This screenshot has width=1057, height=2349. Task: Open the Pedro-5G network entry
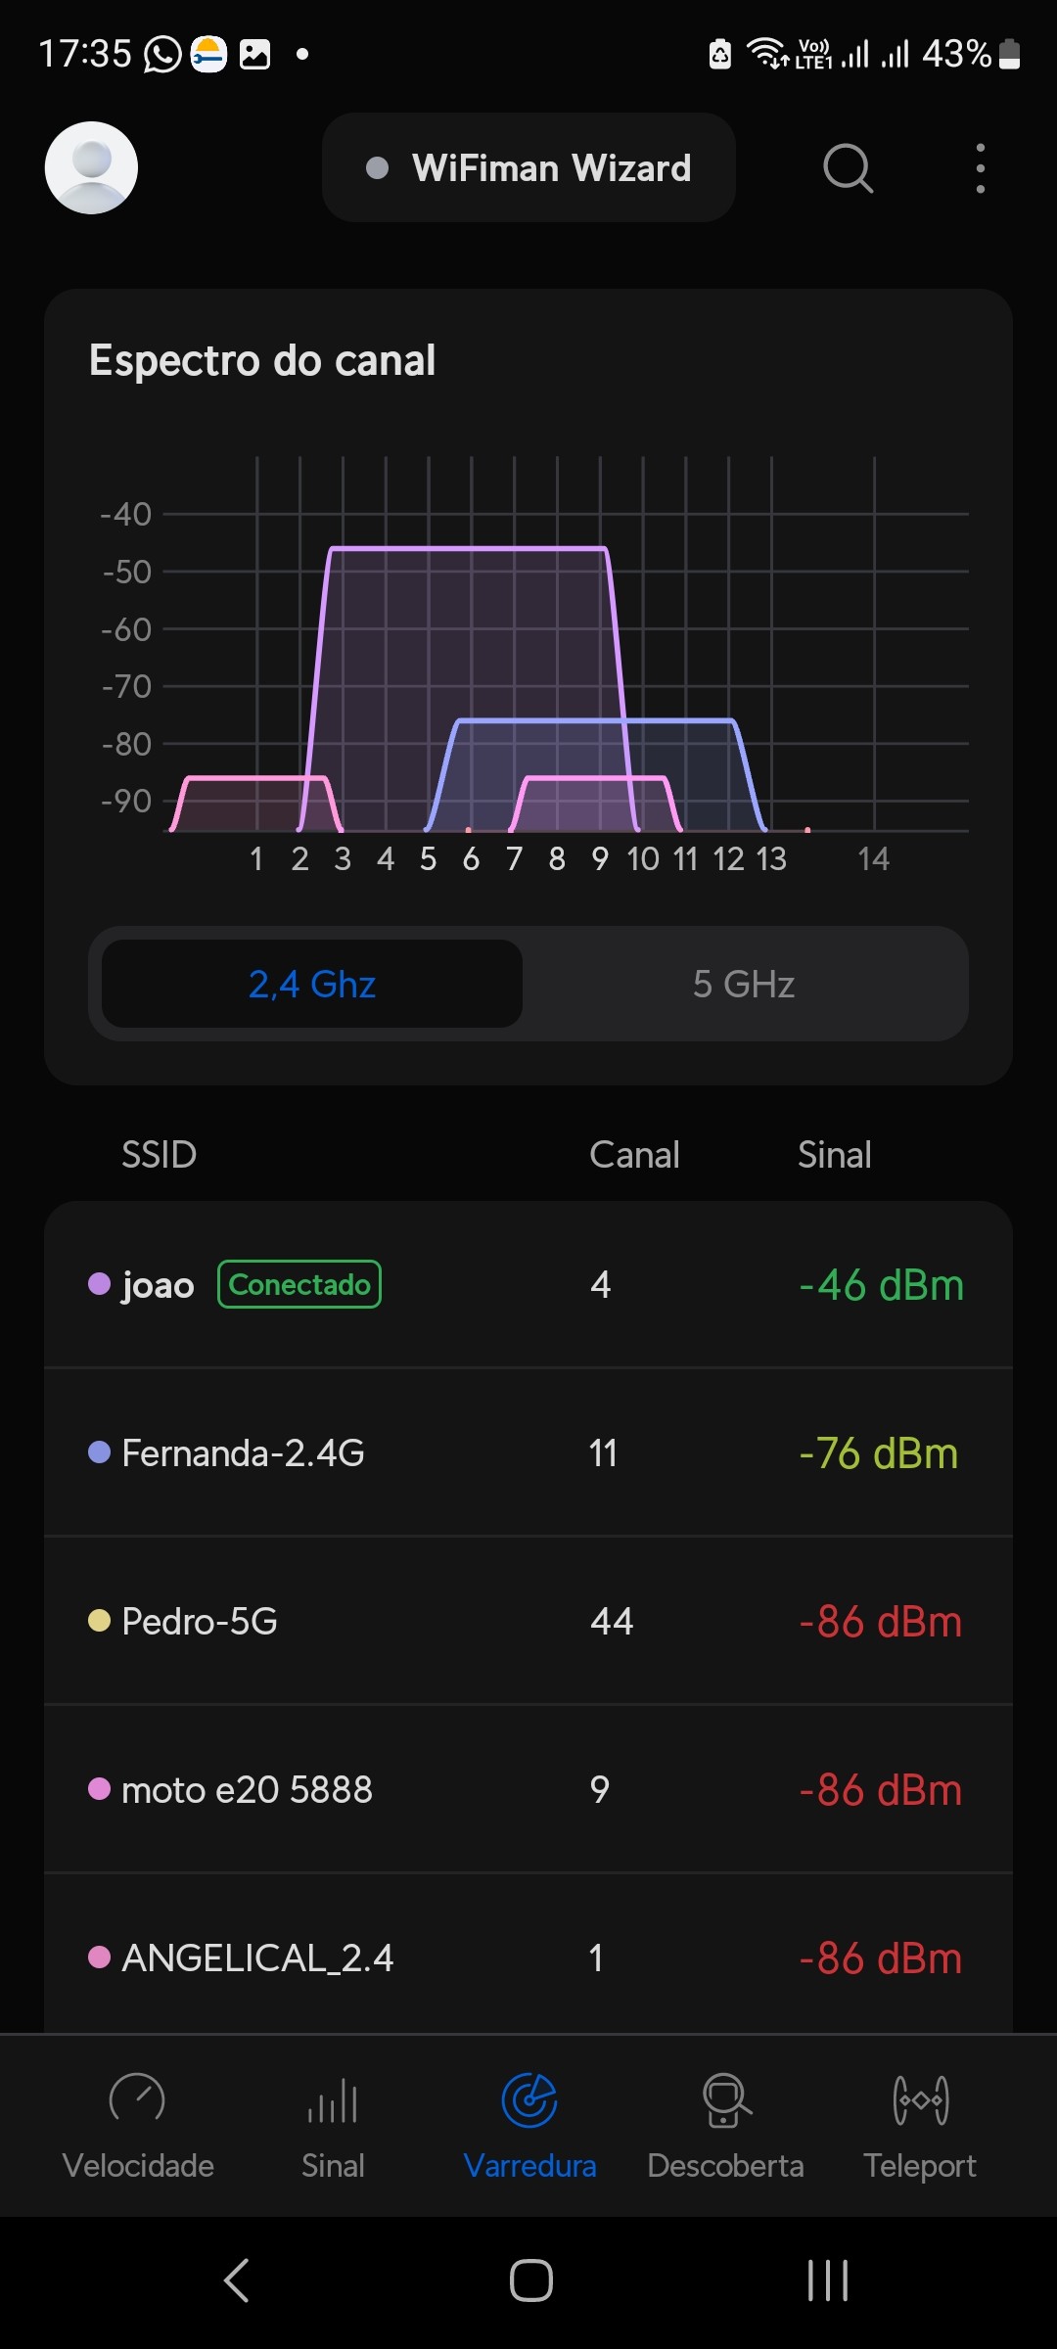528,1622
